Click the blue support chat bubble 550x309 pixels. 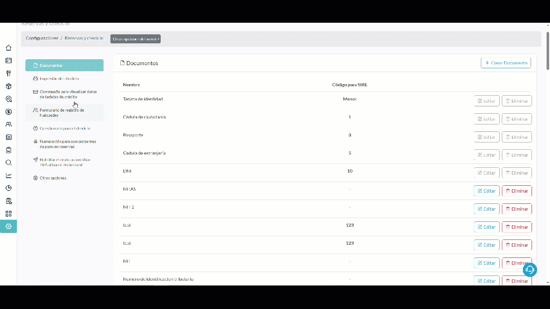pyautogui.click(x=530, y=270)
